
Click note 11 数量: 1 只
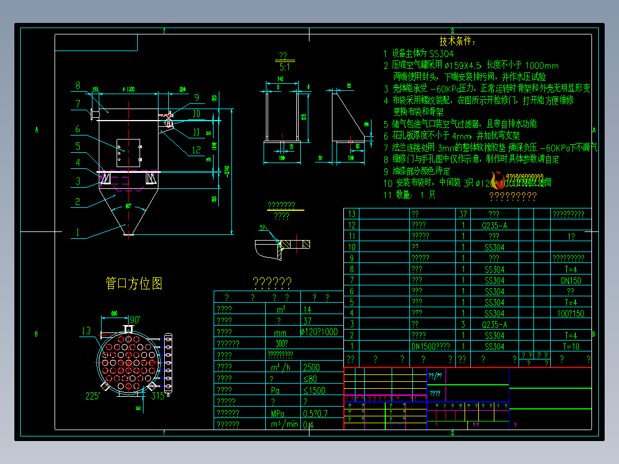coord(409,195)
